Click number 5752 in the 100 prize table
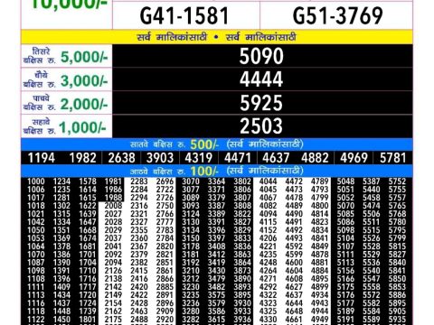This screenshot has width=434, height=325. pyautogui.click(x=397, y=181)
